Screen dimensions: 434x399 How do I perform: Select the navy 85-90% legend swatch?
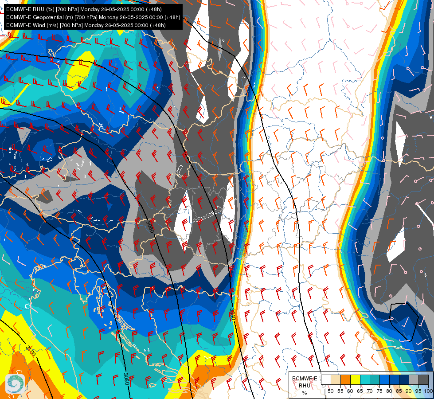click(x=404, y=379)
